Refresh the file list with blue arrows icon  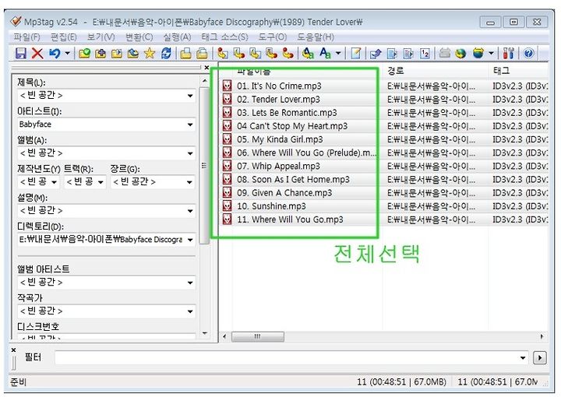[166, 54]
